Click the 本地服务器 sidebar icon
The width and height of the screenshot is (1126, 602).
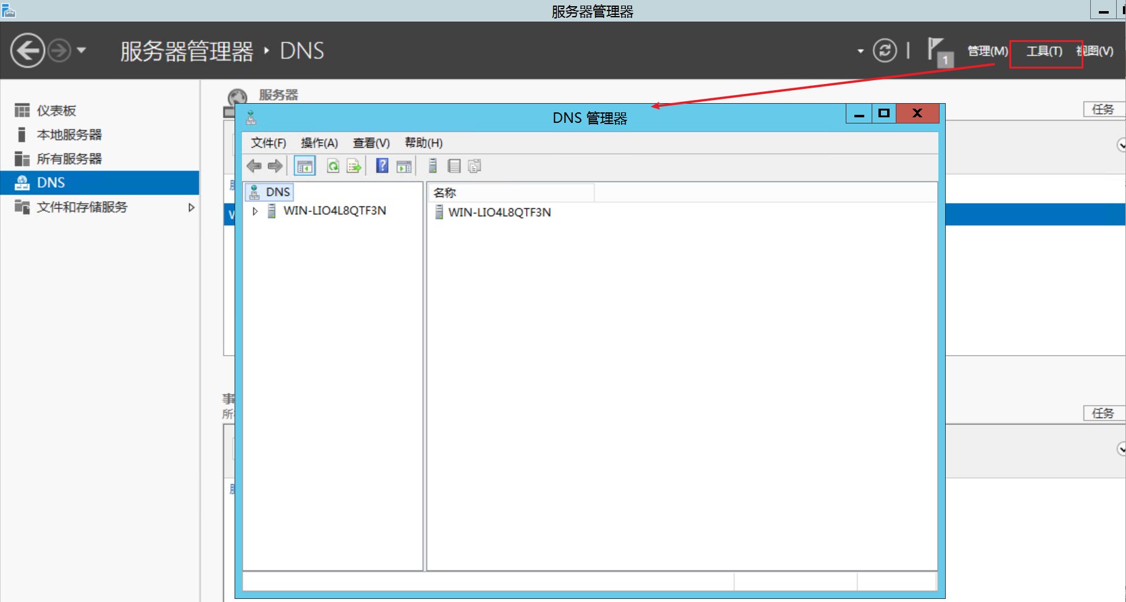coord(22,135)
